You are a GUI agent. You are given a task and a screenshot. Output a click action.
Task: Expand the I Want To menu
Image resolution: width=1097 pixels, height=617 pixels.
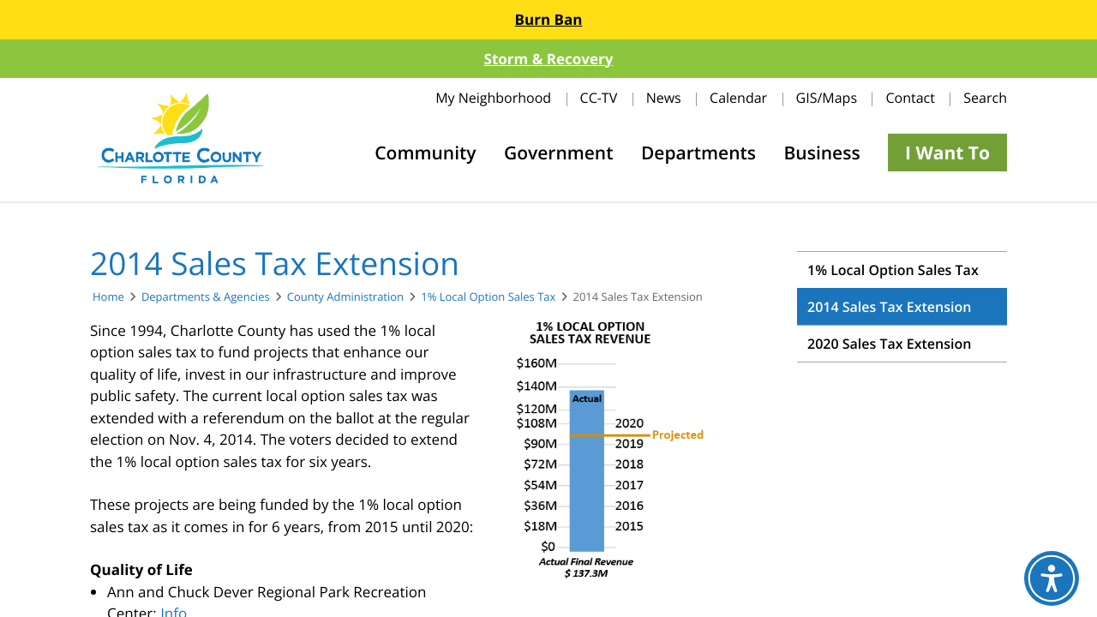(947, 153)
